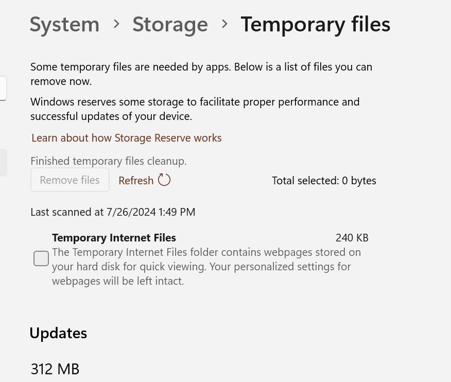Click the Updates section heading
This screenshot has height=382, width=451.
click(58, 333)
